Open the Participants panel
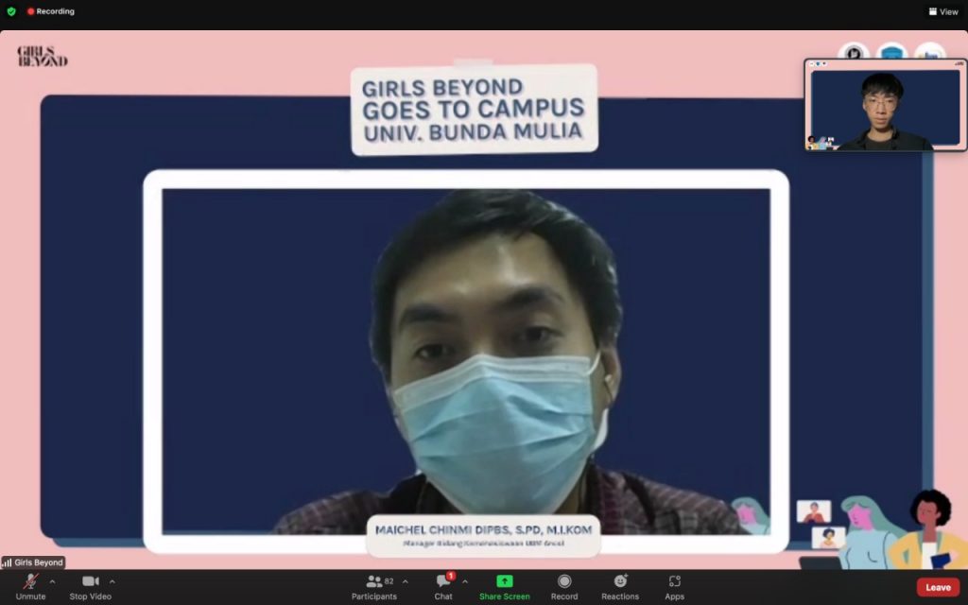 374,587
